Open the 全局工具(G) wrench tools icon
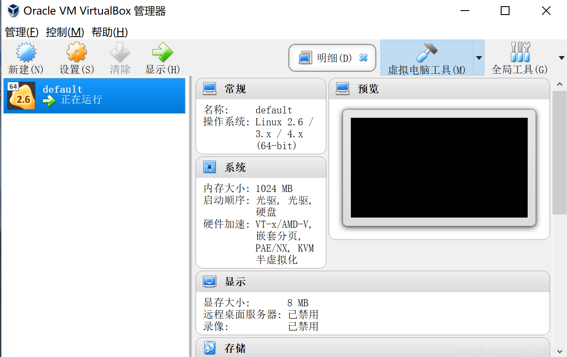This screenshot has height=357, width=567. (x=520, y=52)
